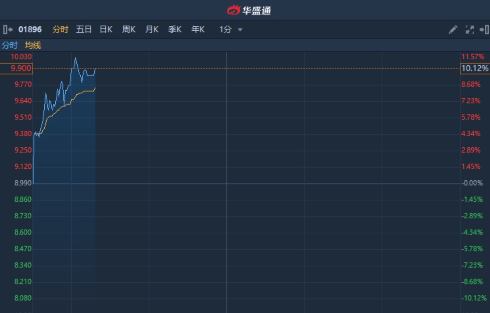Click the highlighted 9.900 price label
Image resolution: width=490 pixels, height=313 pixels.
[x=16, y=68]
